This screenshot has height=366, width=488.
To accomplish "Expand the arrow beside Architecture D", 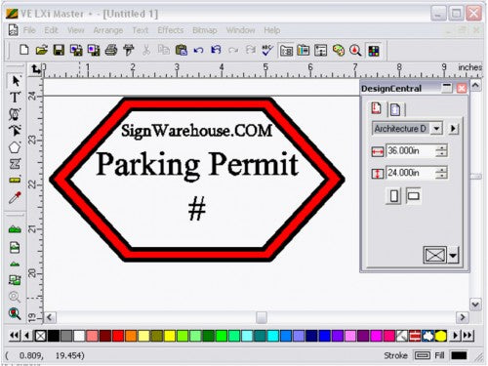I will coord(453,129).
